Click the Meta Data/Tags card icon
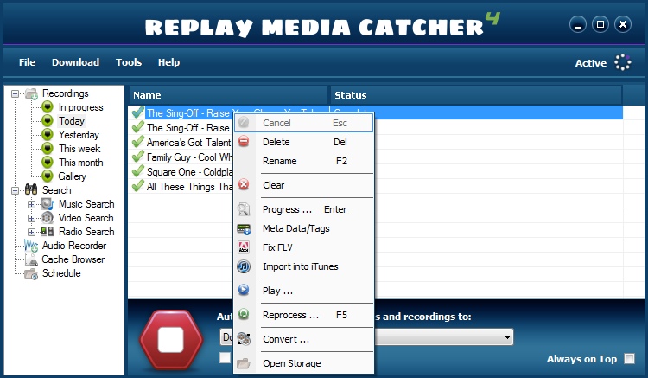 [x=244, y=228]
